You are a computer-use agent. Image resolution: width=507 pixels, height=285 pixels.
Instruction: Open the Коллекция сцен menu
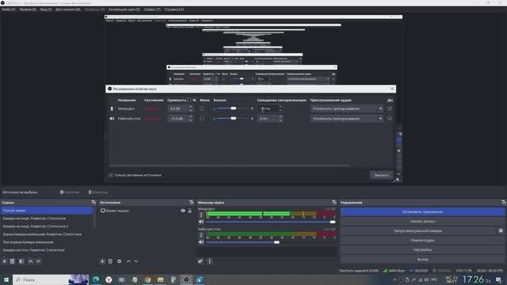(x=124, y=9)
